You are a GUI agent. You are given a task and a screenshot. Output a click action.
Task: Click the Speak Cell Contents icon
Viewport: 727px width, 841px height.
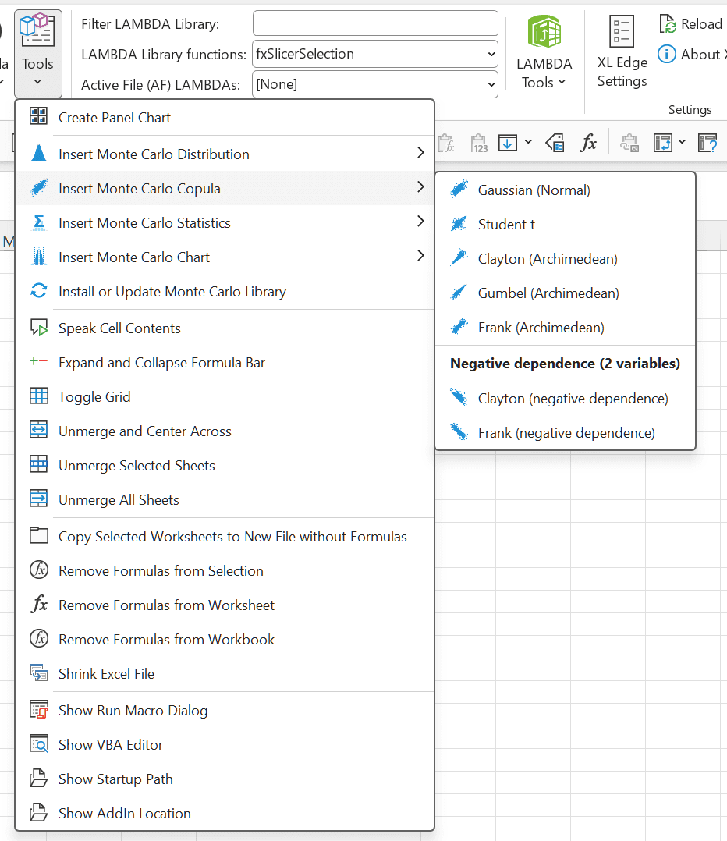tap(38, 327)
